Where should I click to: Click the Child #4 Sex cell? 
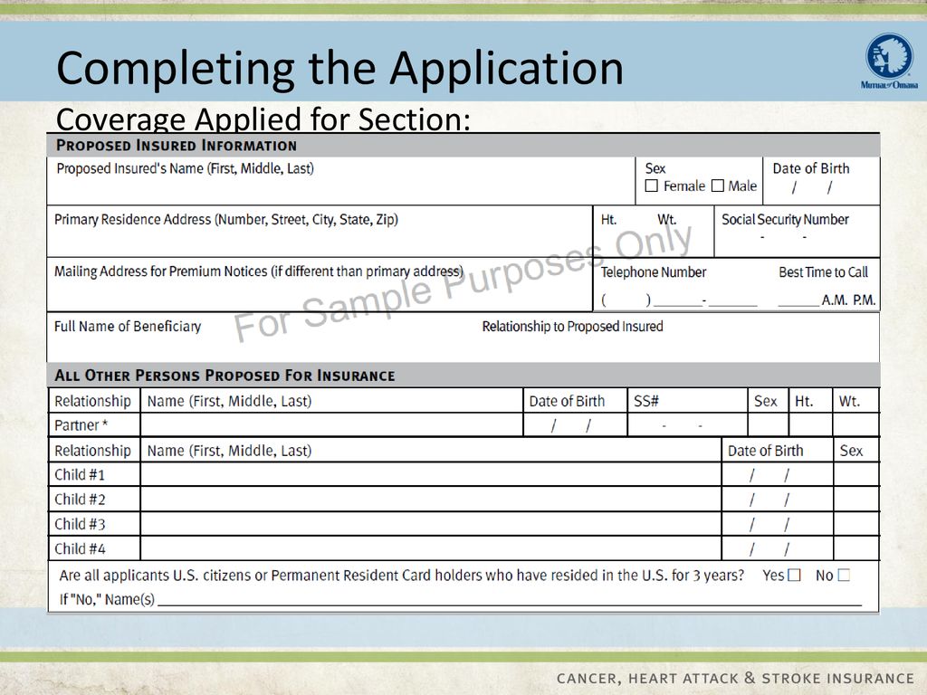coord(856,548)
